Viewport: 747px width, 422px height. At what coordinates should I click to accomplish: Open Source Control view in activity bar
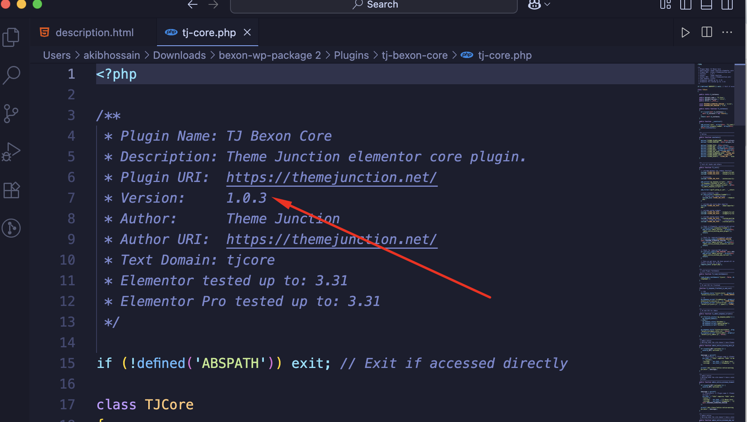click(11, 114)
